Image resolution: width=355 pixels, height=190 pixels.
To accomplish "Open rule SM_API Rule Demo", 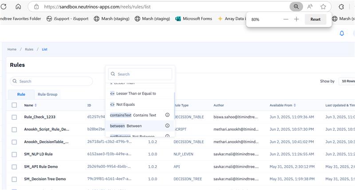I will [41, 167].
